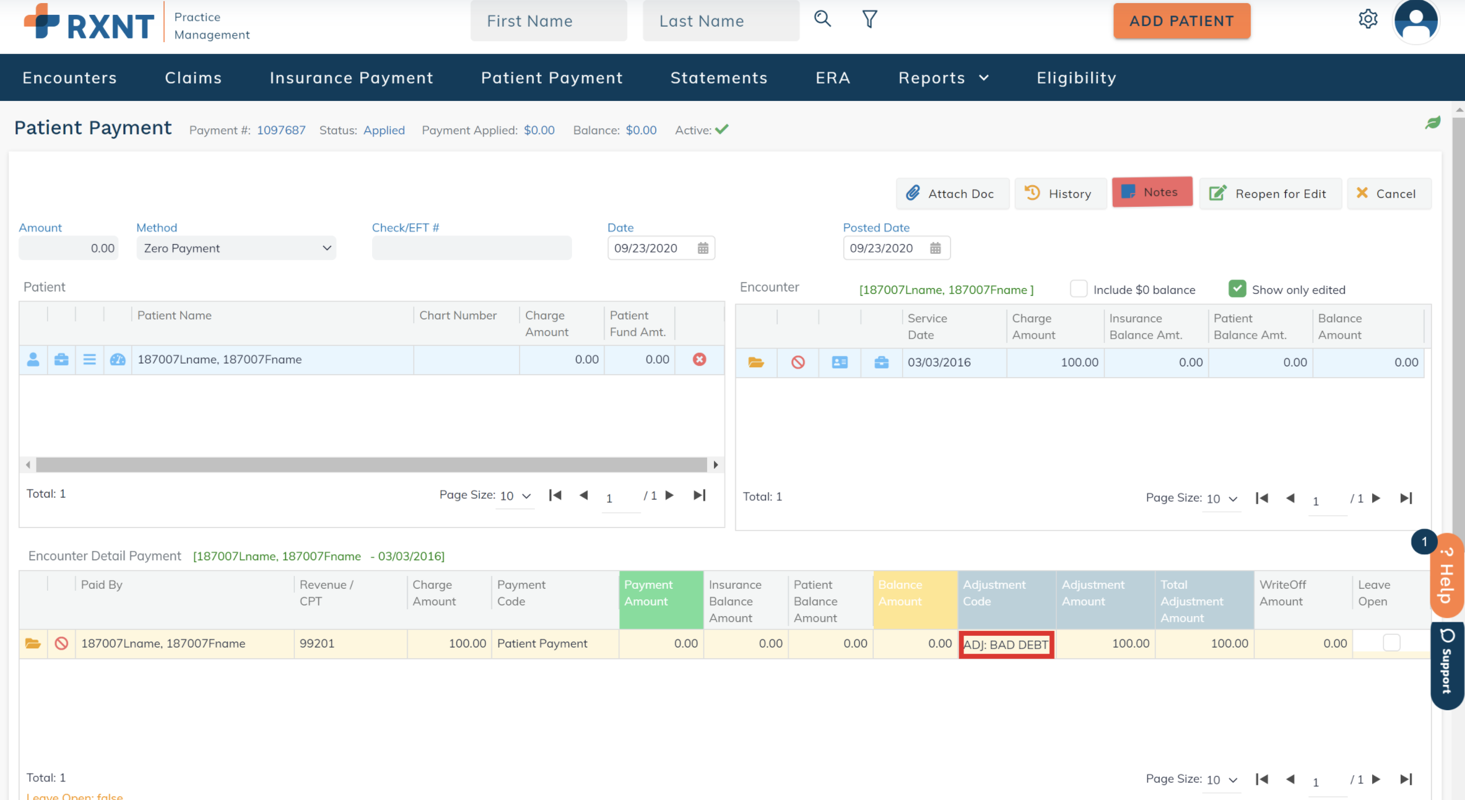This screenshot has height=800, width=1465.
Task: Remove patient with red X icon
Action: pyautogui.click(x=700, y=360)
